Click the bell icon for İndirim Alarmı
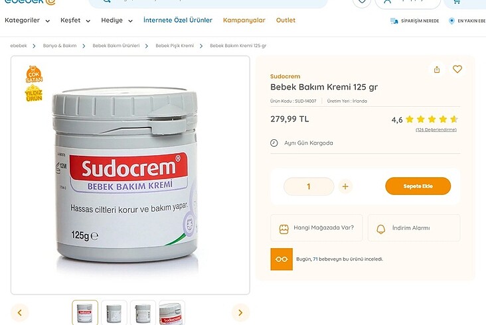This screenshot has width=486, height=325. click(380, 229)
